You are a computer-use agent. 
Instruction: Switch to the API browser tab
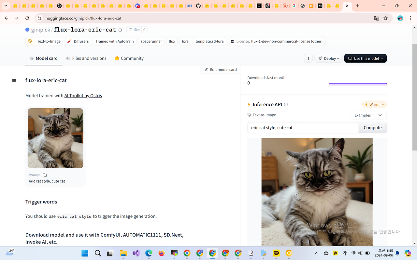click(x=190, y=6)
